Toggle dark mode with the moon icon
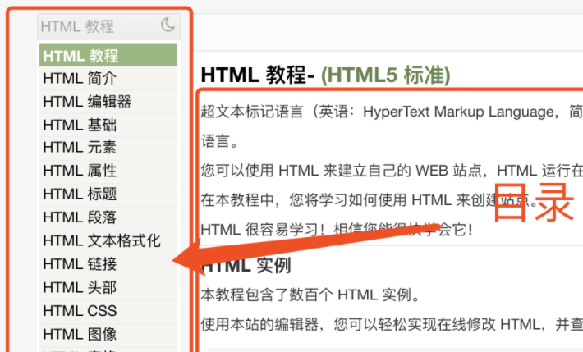The width and height of the screenshot is (583, 352). click(x=168, y=25)
